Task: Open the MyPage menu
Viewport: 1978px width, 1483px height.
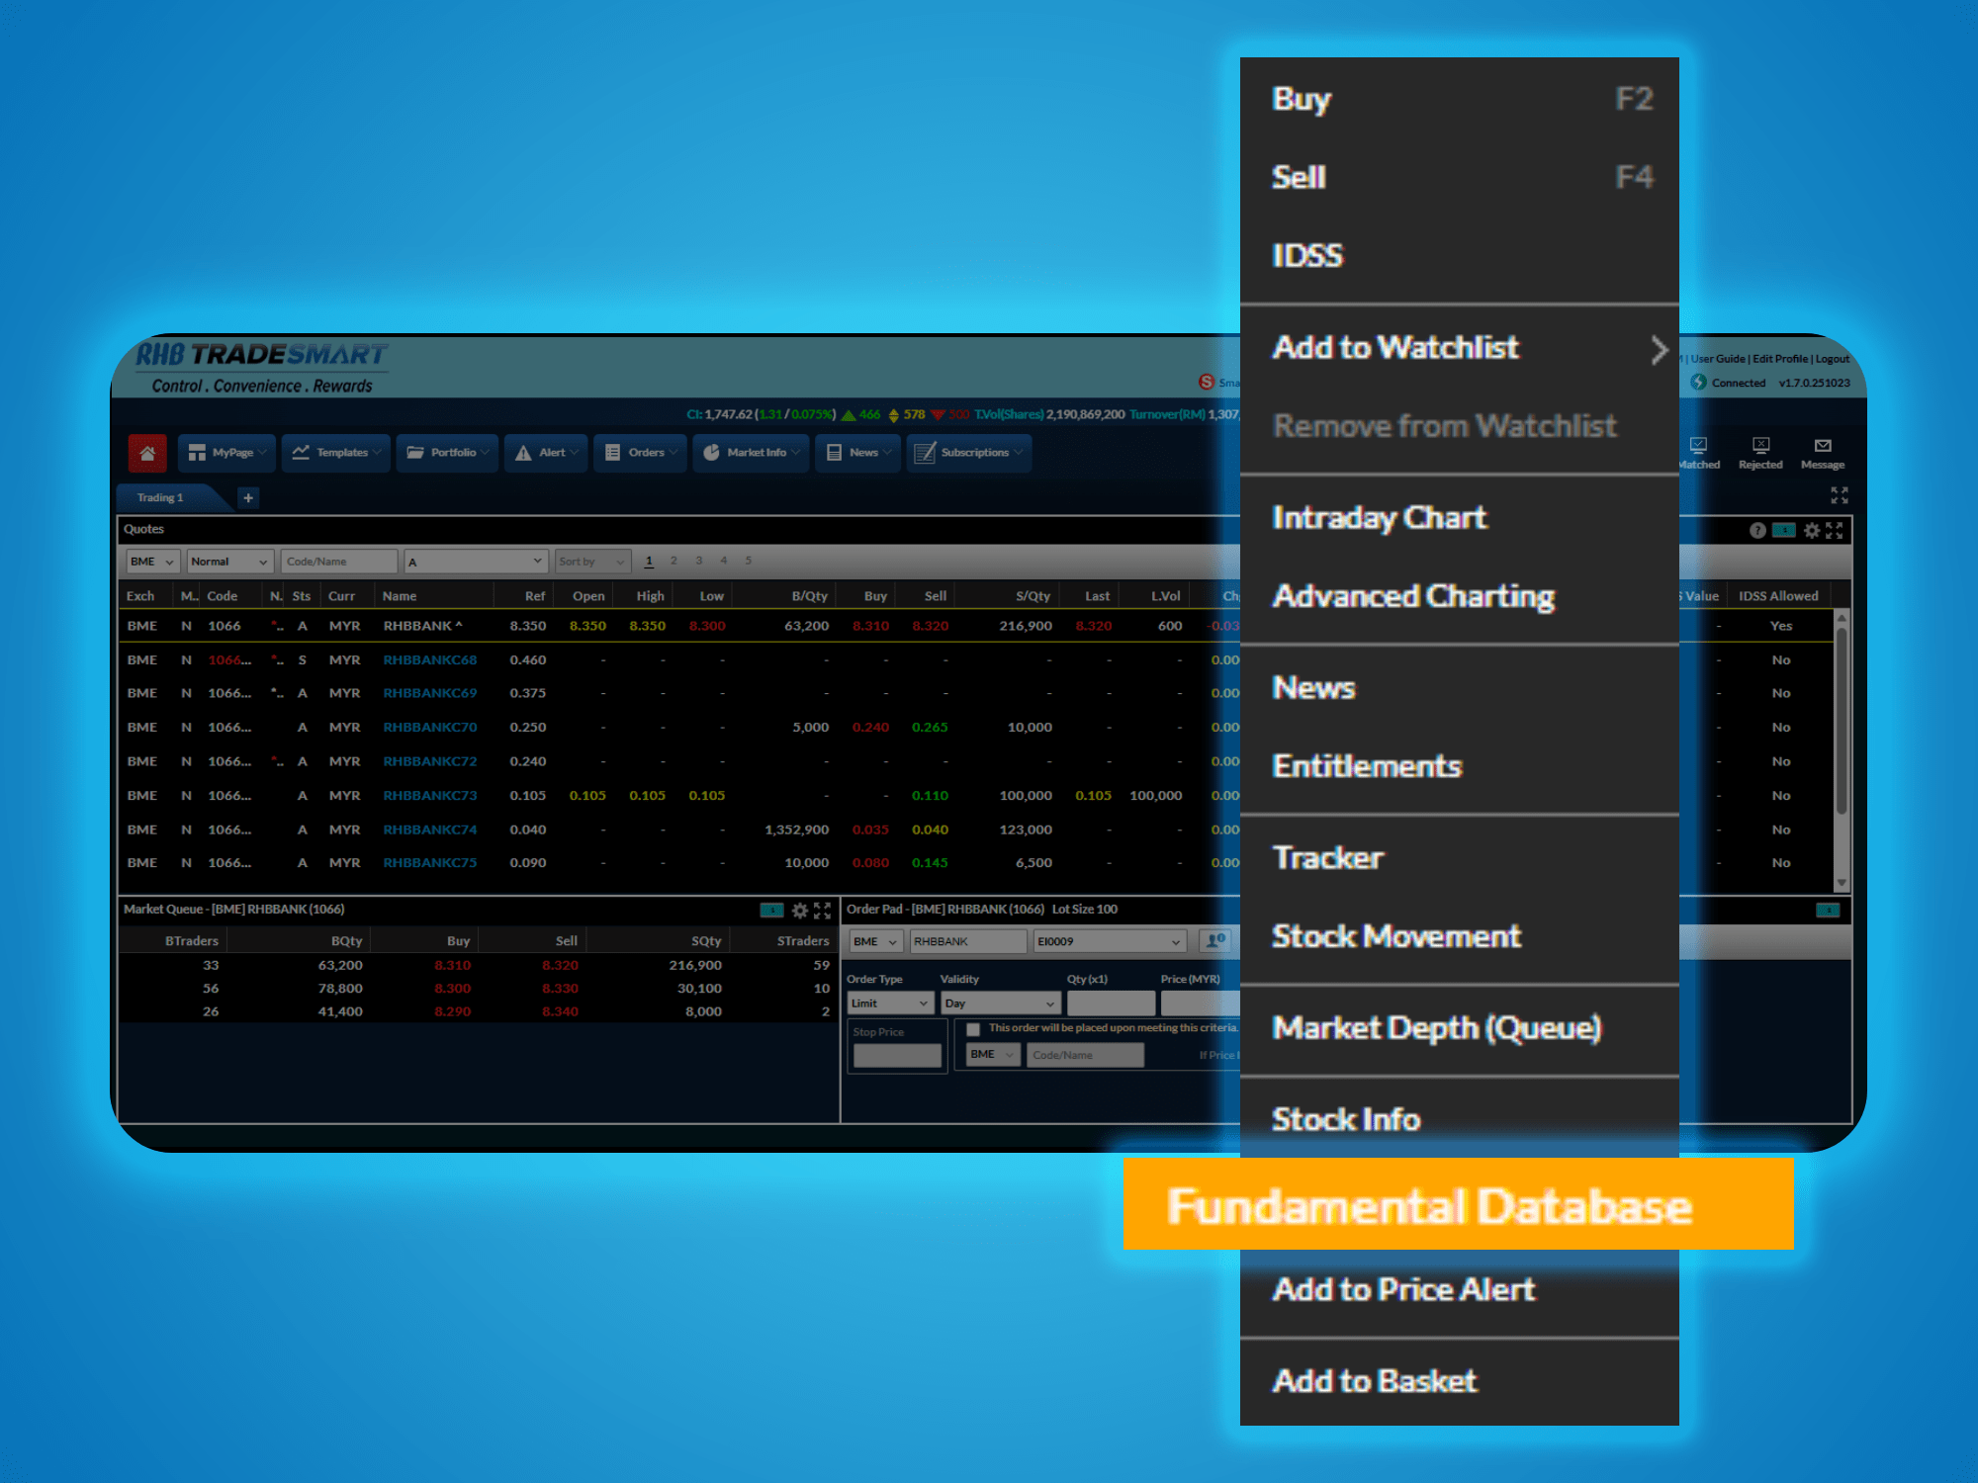Action: tap(226, 453)
